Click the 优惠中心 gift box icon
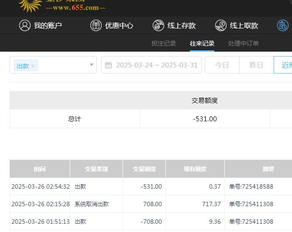This screenshot has width=292, height=232. click(x=96, y=25)
